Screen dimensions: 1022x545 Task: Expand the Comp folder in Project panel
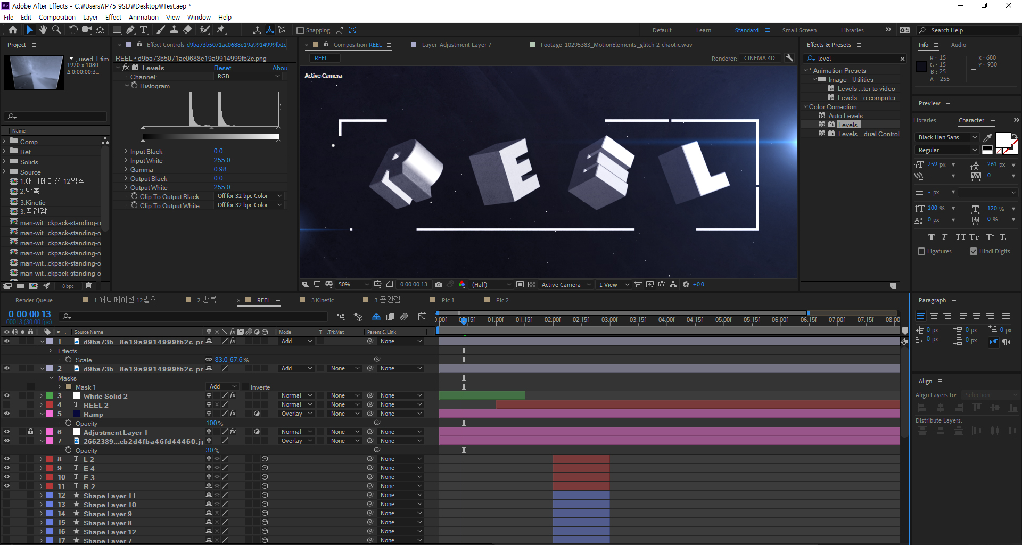click(x=5, y=142)
